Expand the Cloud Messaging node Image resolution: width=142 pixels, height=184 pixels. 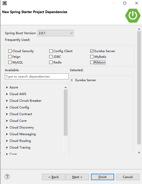click(7, 134)
